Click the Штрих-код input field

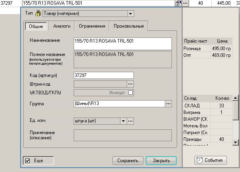pyautogui.click(x=100, y=84)
